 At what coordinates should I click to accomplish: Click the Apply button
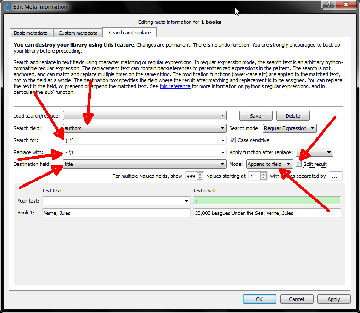coord(334,299)
